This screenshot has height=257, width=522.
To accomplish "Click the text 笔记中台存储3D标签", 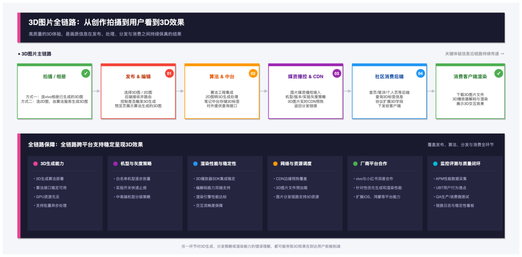I will click(x=222, y=101).
